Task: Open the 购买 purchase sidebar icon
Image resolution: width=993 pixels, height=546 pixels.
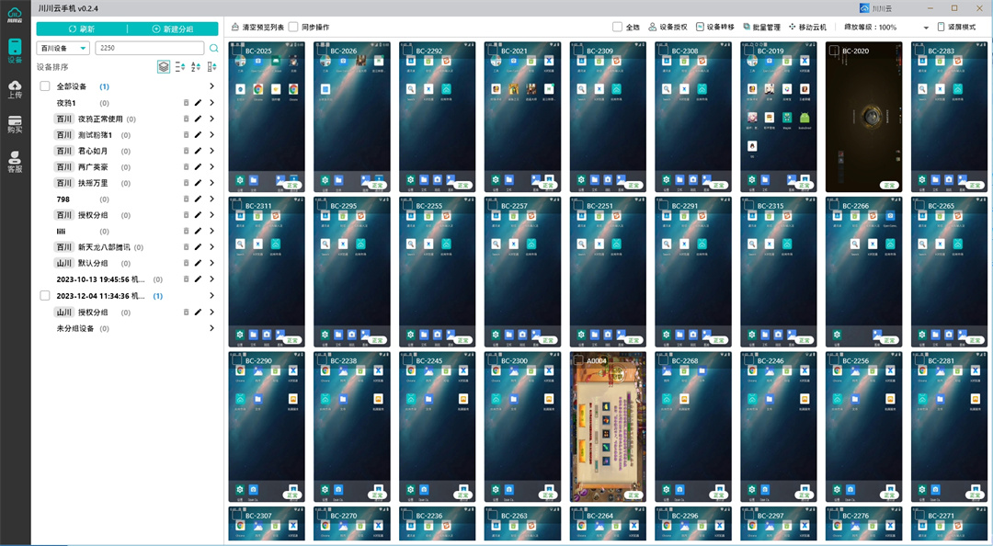Action: click(15, 125)
